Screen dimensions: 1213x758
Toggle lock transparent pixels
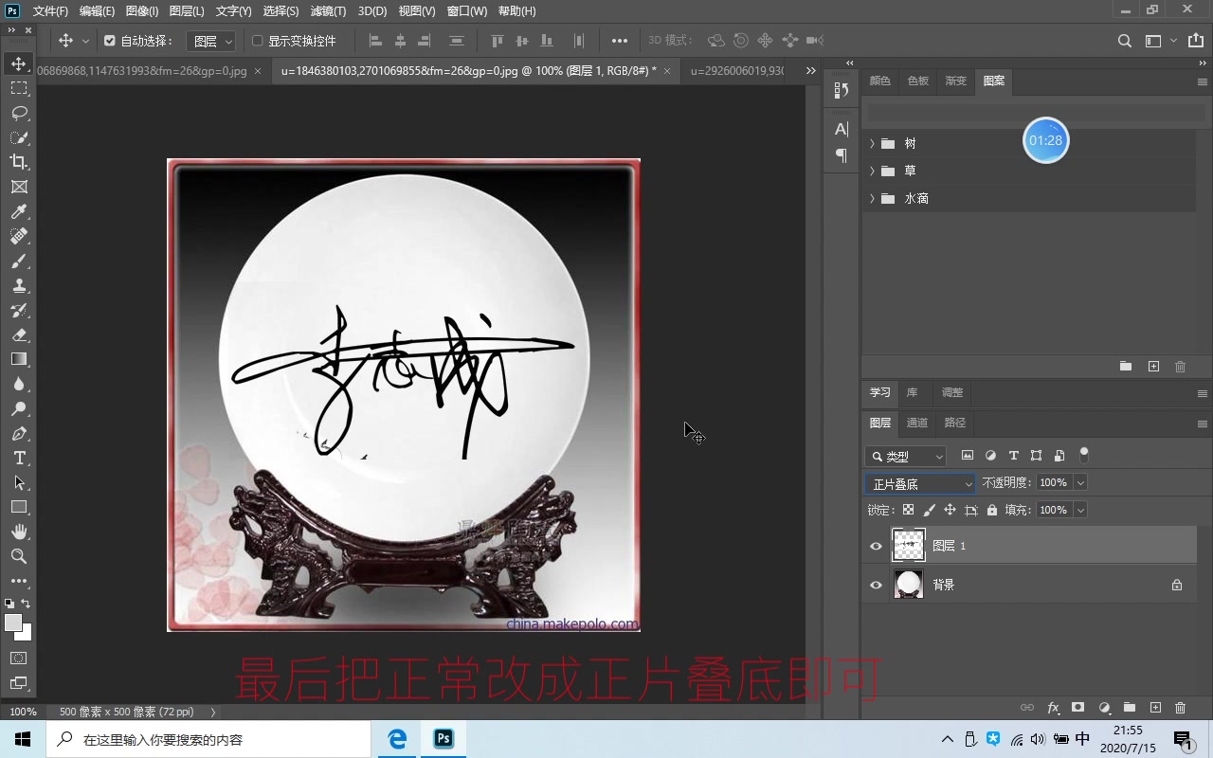(908, 510)
